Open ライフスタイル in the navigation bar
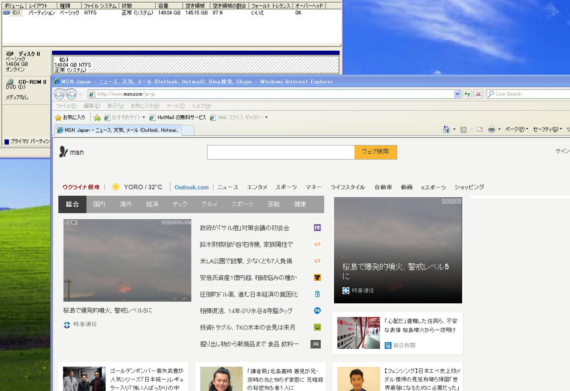 [348, 187]
